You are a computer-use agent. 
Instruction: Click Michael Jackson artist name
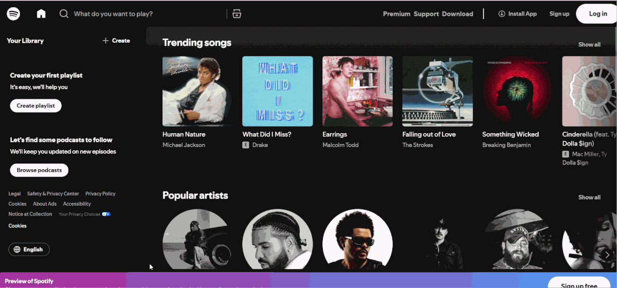(x=184, y=145)
